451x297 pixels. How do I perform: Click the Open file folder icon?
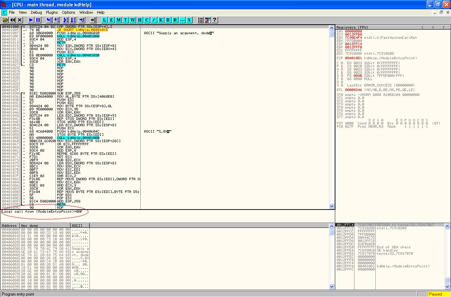coord(6,20)
